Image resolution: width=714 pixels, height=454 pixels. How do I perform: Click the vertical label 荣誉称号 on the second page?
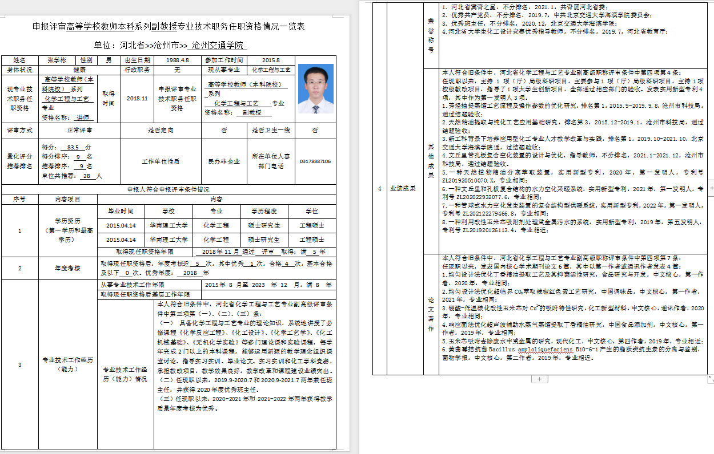(x=431, y=35)
